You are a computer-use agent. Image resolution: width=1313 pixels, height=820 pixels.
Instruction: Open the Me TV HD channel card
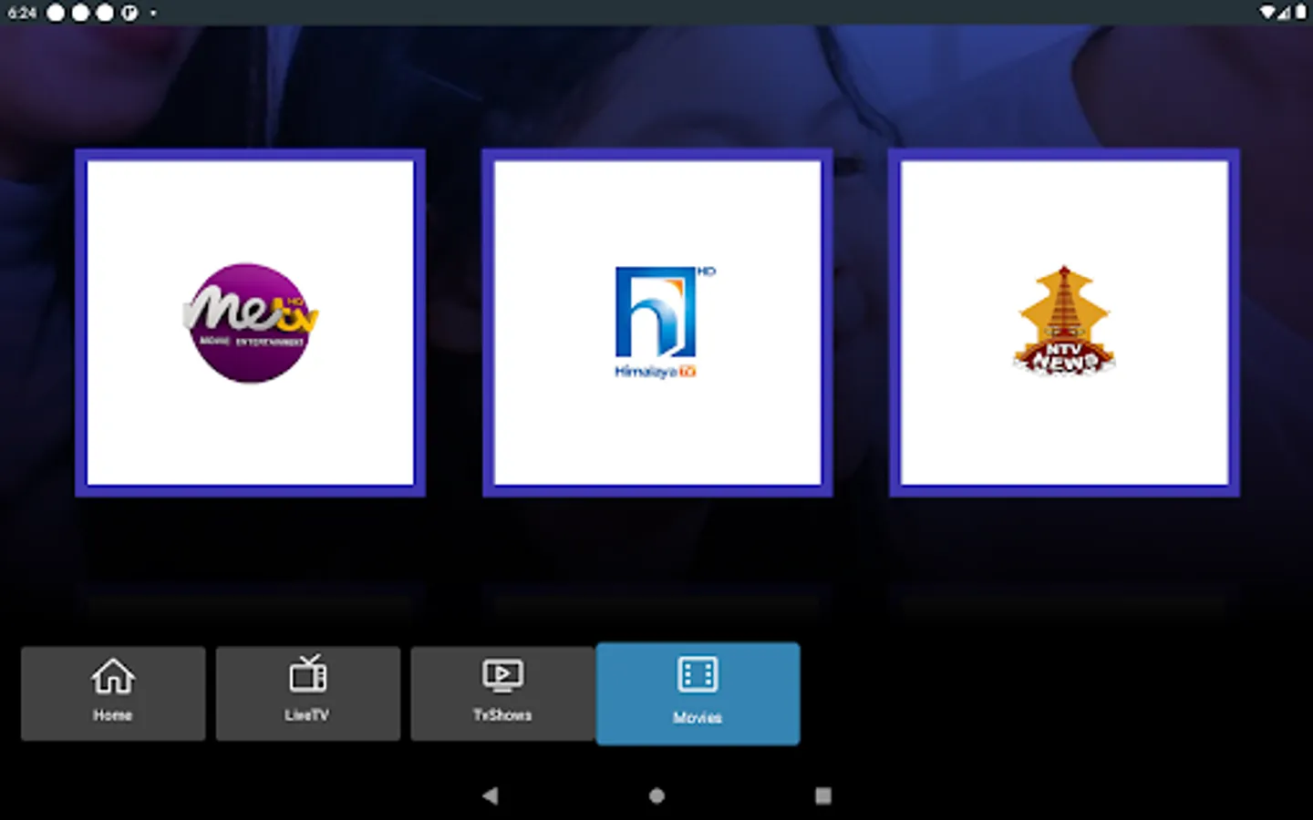point(250,323)
